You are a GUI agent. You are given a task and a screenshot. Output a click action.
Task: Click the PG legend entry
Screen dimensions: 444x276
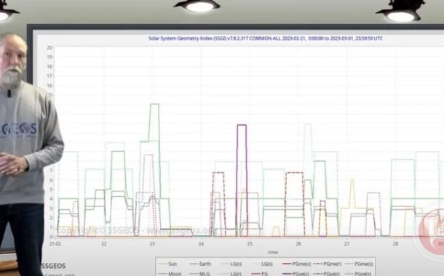point(259,273)
